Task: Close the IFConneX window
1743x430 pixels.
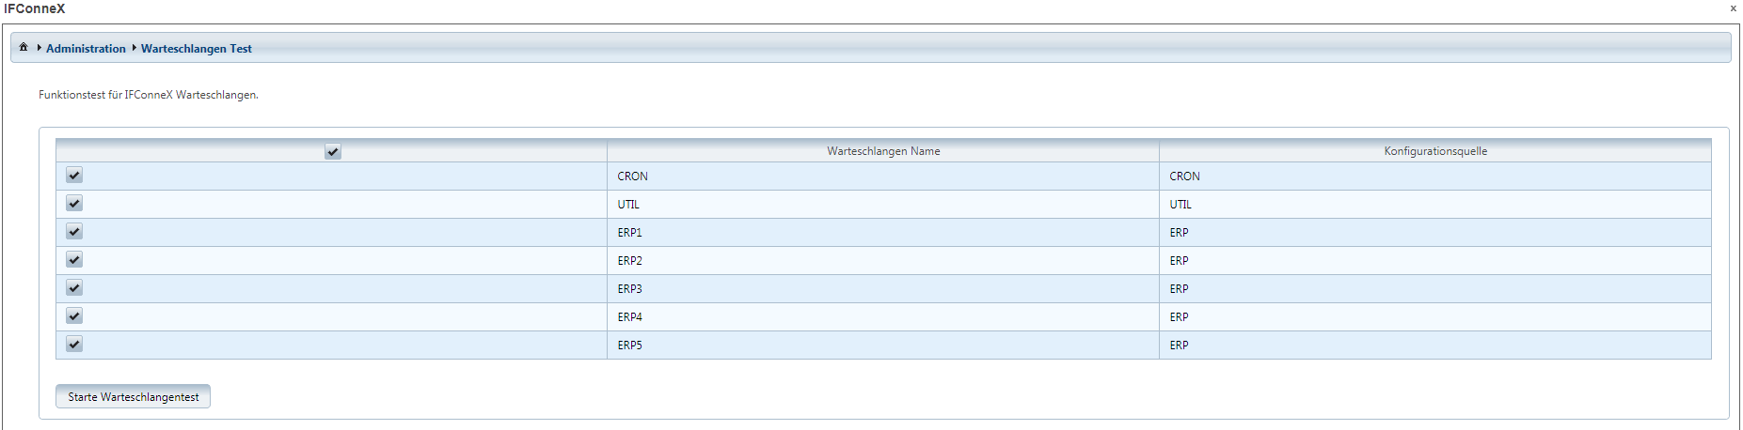Action: point(1733,8)
